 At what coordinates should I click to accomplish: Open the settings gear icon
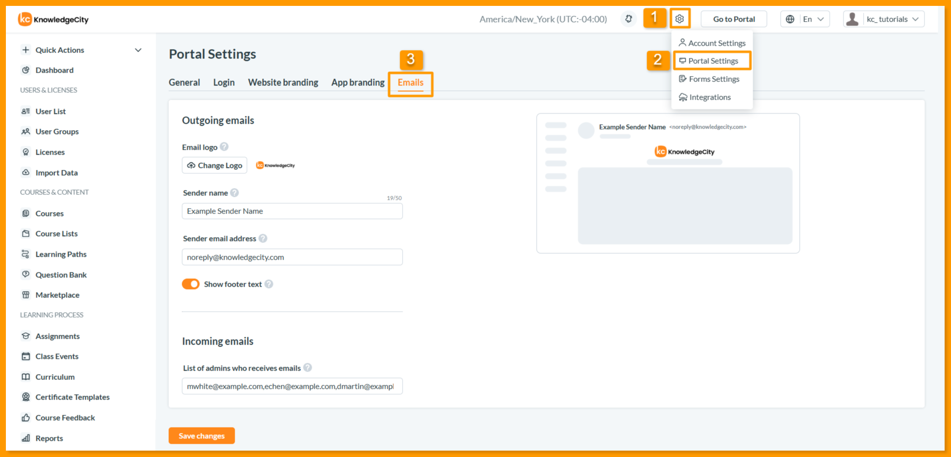point(679,19)
